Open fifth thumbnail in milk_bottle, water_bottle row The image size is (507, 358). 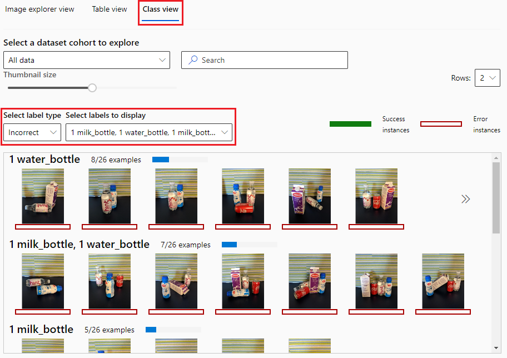pos(310,281)
